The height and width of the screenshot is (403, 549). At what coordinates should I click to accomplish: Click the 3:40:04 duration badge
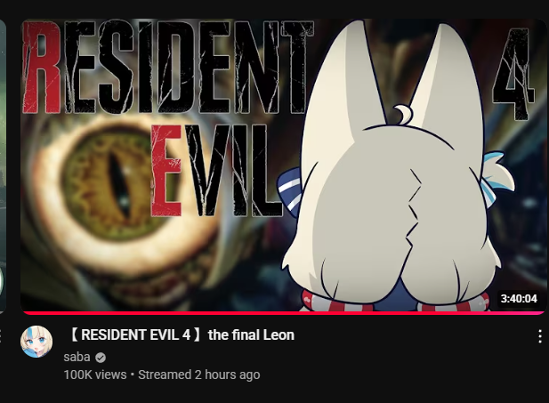coord(519,298)
